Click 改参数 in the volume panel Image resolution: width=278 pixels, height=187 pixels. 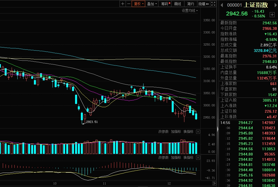click(x=163, y=132)
